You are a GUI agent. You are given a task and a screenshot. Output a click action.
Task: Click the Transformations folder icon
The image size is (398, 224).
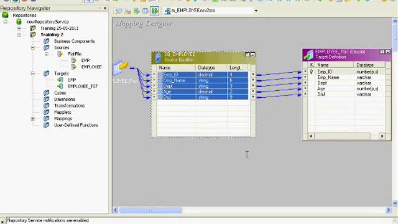[47, 105]
